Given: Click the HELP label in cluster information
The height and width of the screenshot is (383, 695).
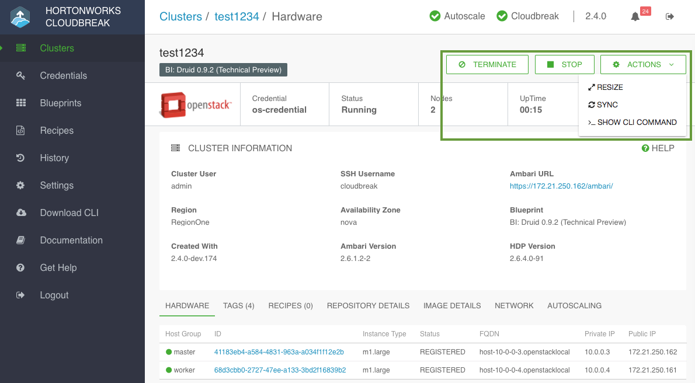Looking at the screenshot, I should tap(663, 148).
